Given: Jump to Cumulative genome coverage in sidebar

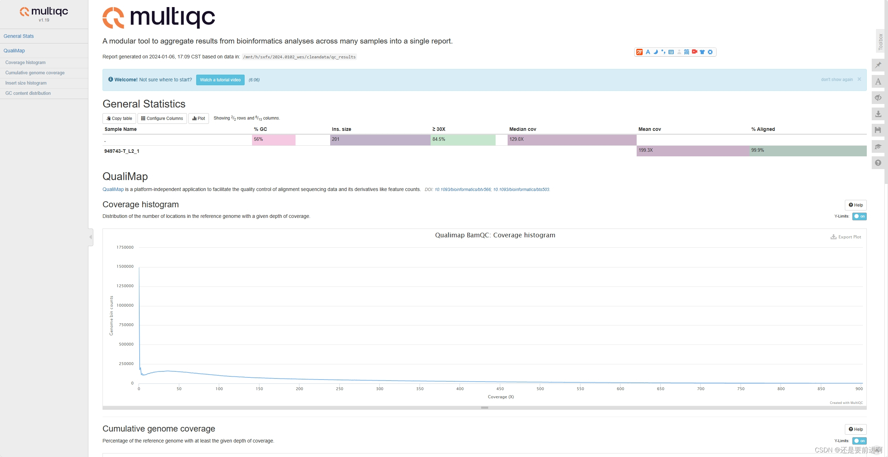Looking at the screenshot, I should [x=35, y=73].
